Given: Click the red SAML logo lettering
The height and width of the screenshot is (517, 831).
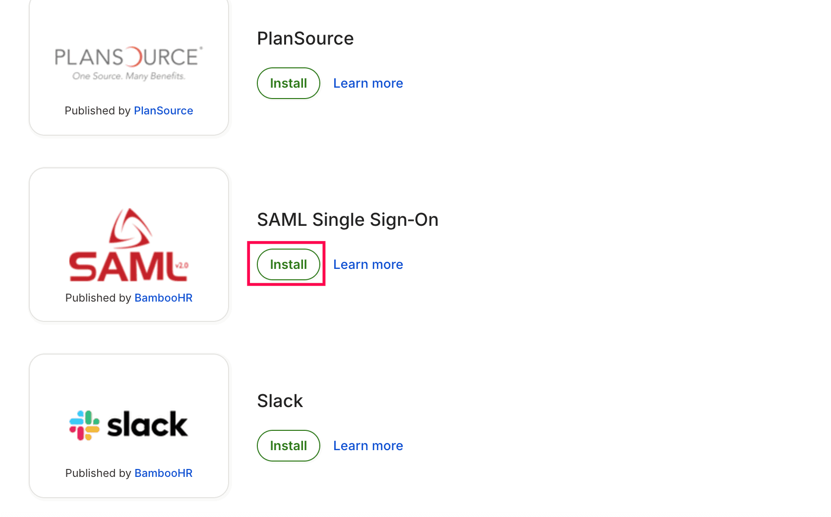Looking at the screenshot, I should click(x=121, y=267).
